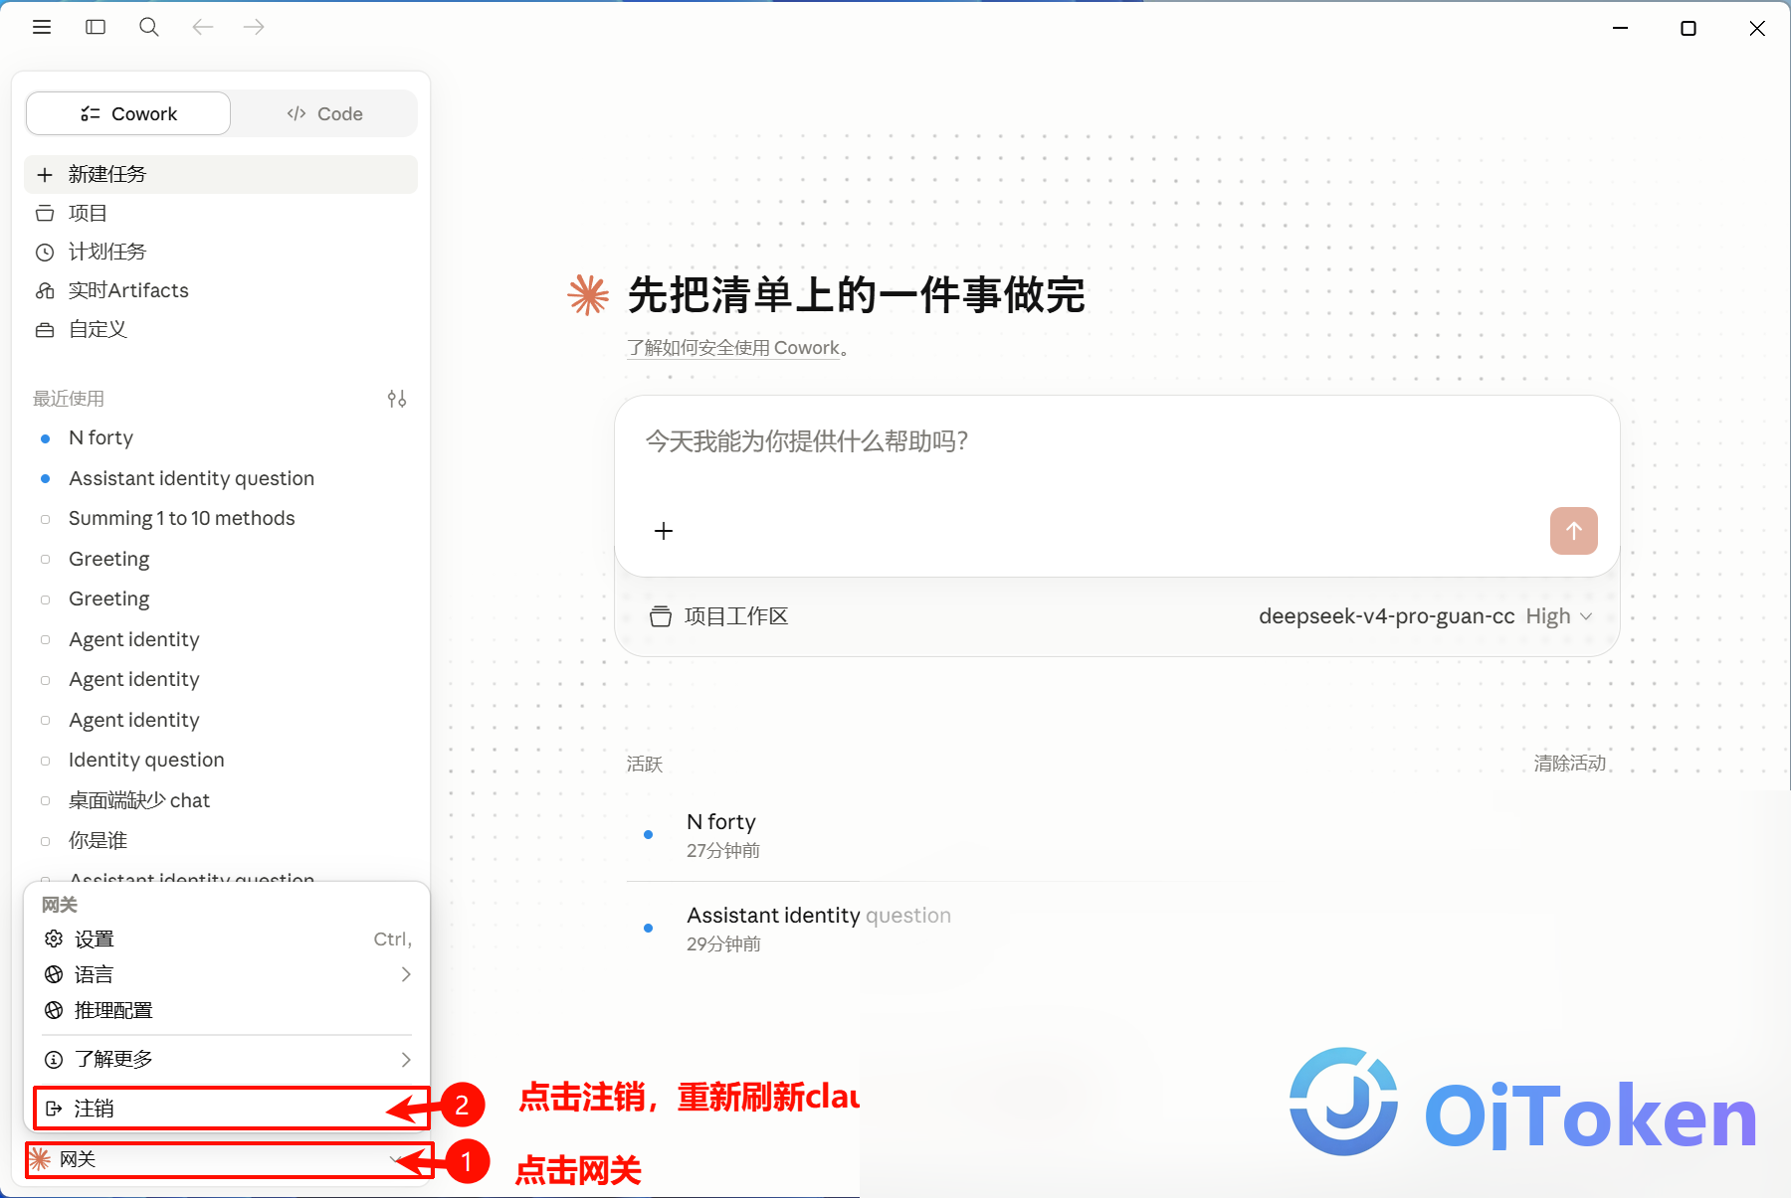
Task: Open recent item 你是谁
Action: click(221, 840)
